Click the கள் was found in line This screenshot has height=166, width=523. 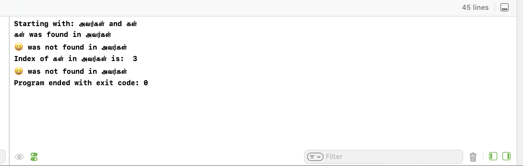click(x=62, y=35)
